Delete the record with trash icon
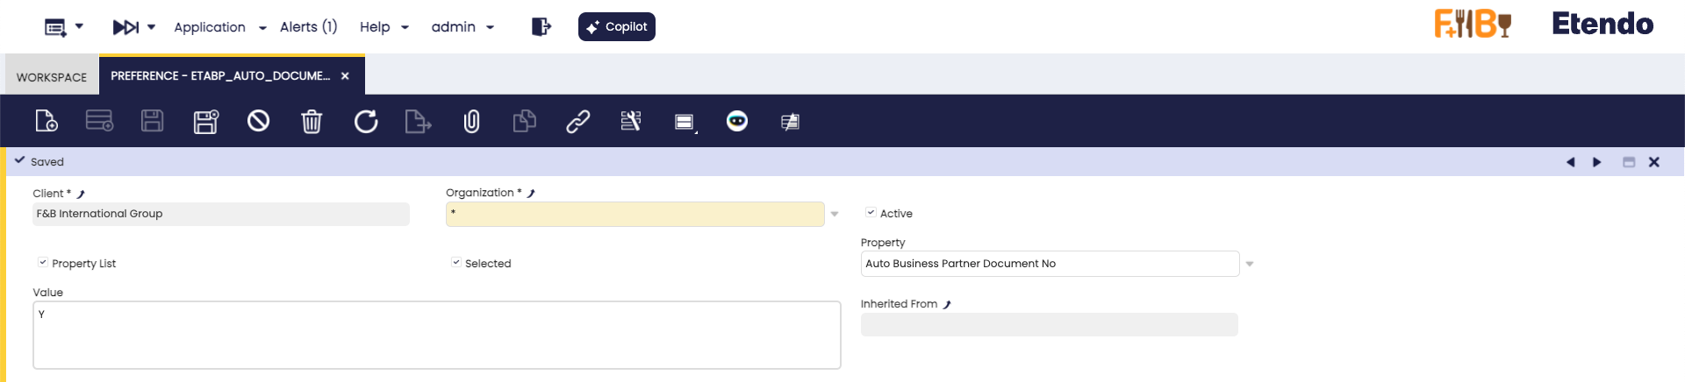 312,121
